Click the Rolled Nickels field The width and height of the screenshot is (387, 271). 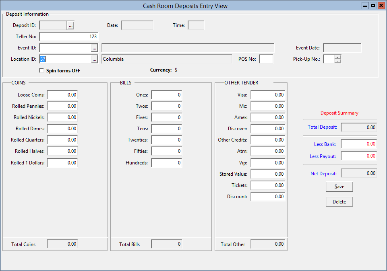(62, 117)
